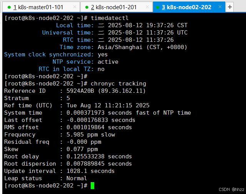Click the 'Stratum' row label
The height and width of the screenshot is (194, 246).
[17, 98]
